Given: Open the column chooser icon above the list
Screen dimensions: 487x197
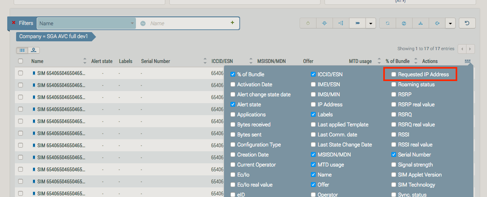Looking at the screenshot, I should click(467, 61).
